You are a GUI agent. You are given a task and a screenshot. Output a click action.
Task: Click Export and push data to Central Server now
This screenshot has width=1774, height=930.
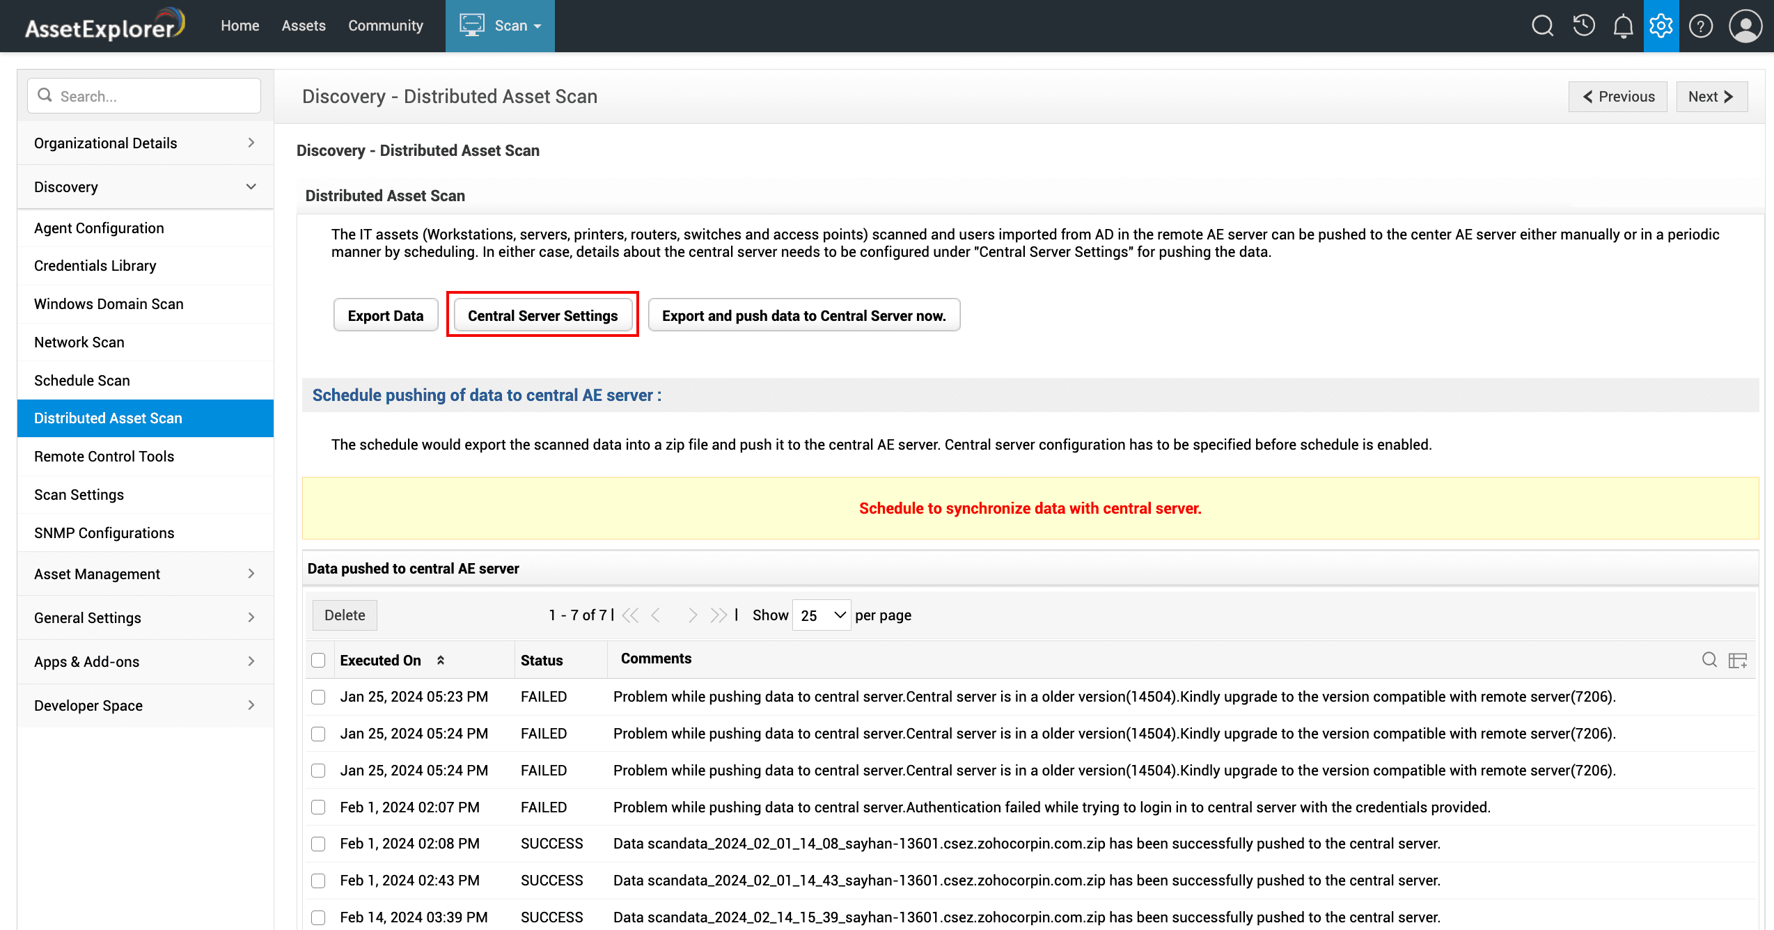point(803,315)
